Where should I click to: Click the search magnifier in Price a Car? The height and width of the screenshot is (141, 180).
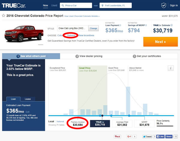(63, 5)
